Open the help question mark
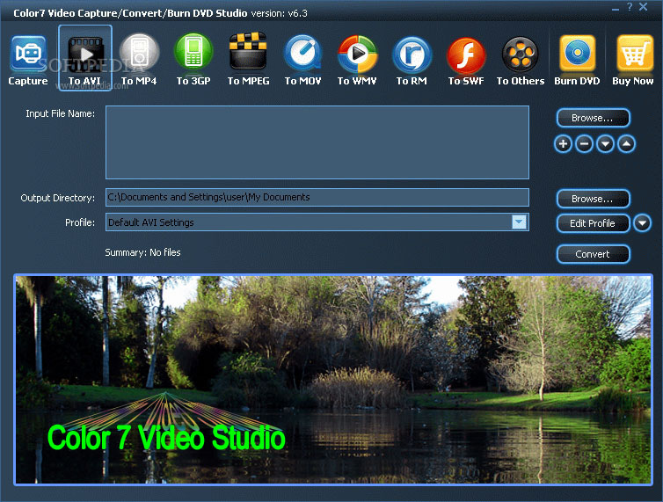Image resolution: width=663 pixels, height=502 pixels. click(630, 7)
